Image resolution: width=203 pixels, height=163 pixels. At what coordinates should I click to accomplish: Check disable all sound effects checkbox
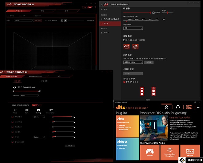pos(124,40)
